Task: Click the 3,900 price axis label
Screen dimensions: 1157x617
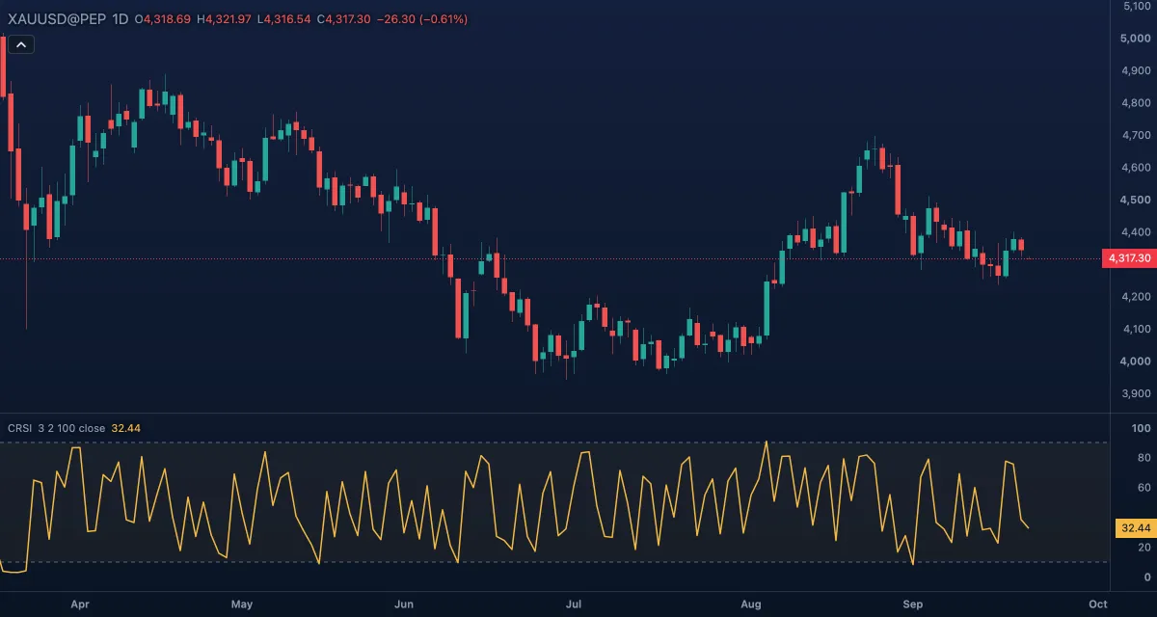Action: click(x=1136, y=393)
